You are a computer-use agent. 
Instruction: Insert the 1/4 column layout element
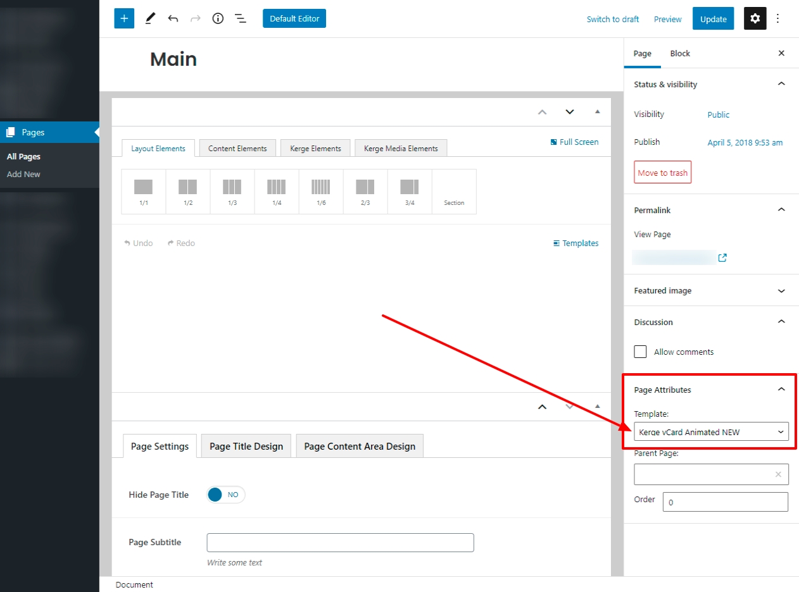(x=276, y=191)
